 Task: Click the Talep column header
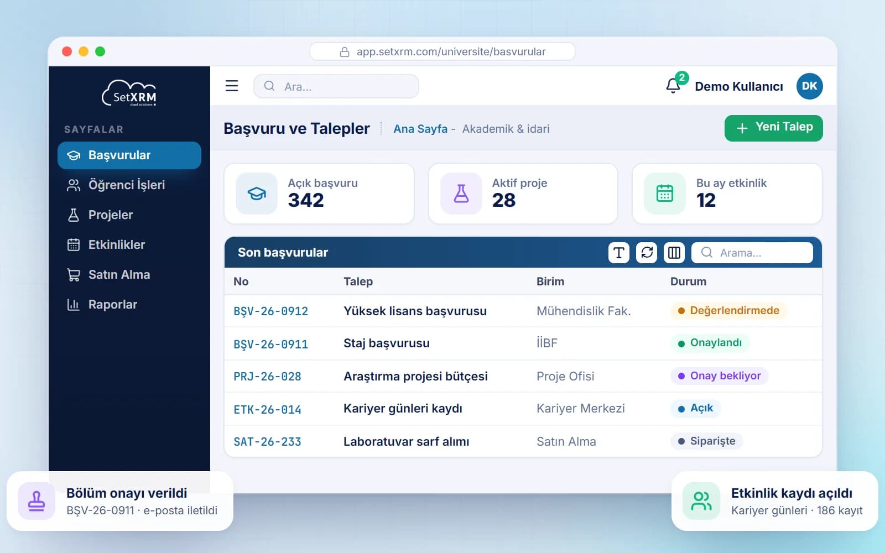click(x=358, y=281)
